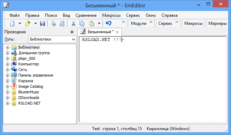Image resolution: width=231 pixels, height=135 pixels.
Task: Open the Путь combo box dropdown
Action: pyautogui.click(x=73, y=39)
